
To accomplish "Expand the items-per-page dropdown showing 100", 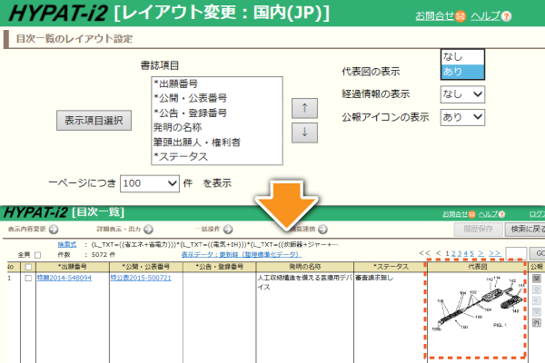I will tap(149, 182).
